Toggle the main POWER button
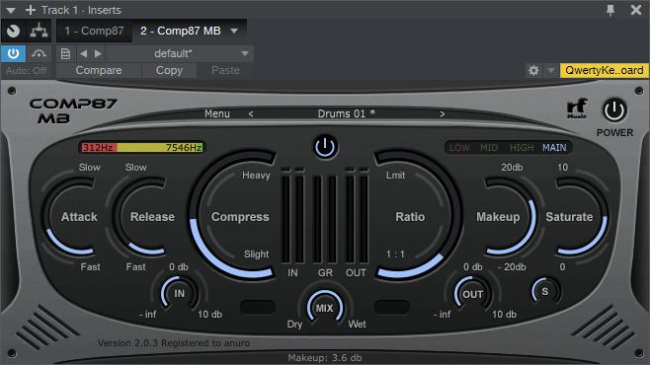The image size is (650, 365). pos(614,110)
